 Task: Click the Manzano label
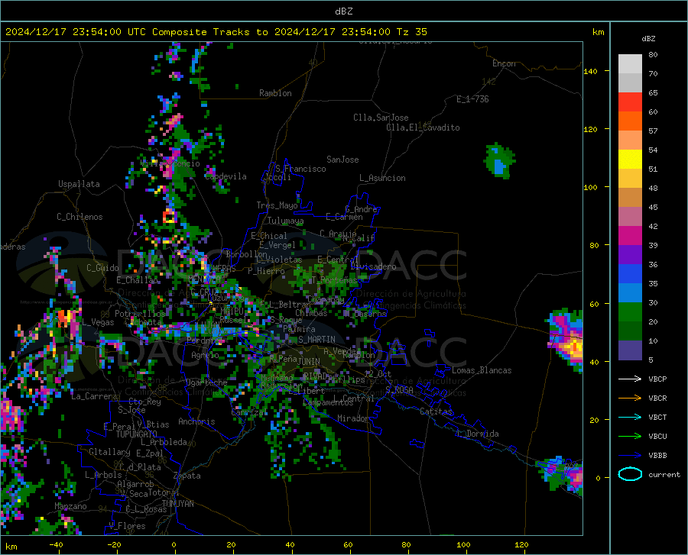click(x=70, y=506)
